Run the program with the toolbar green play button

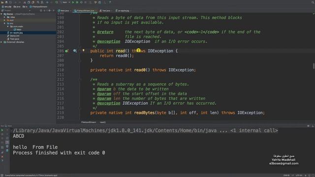[73, 2]
